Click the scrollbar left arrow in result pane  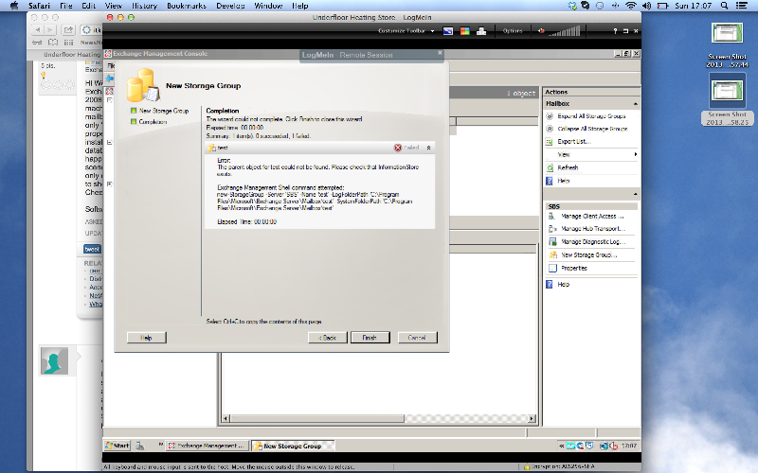[x=226, y=418]
